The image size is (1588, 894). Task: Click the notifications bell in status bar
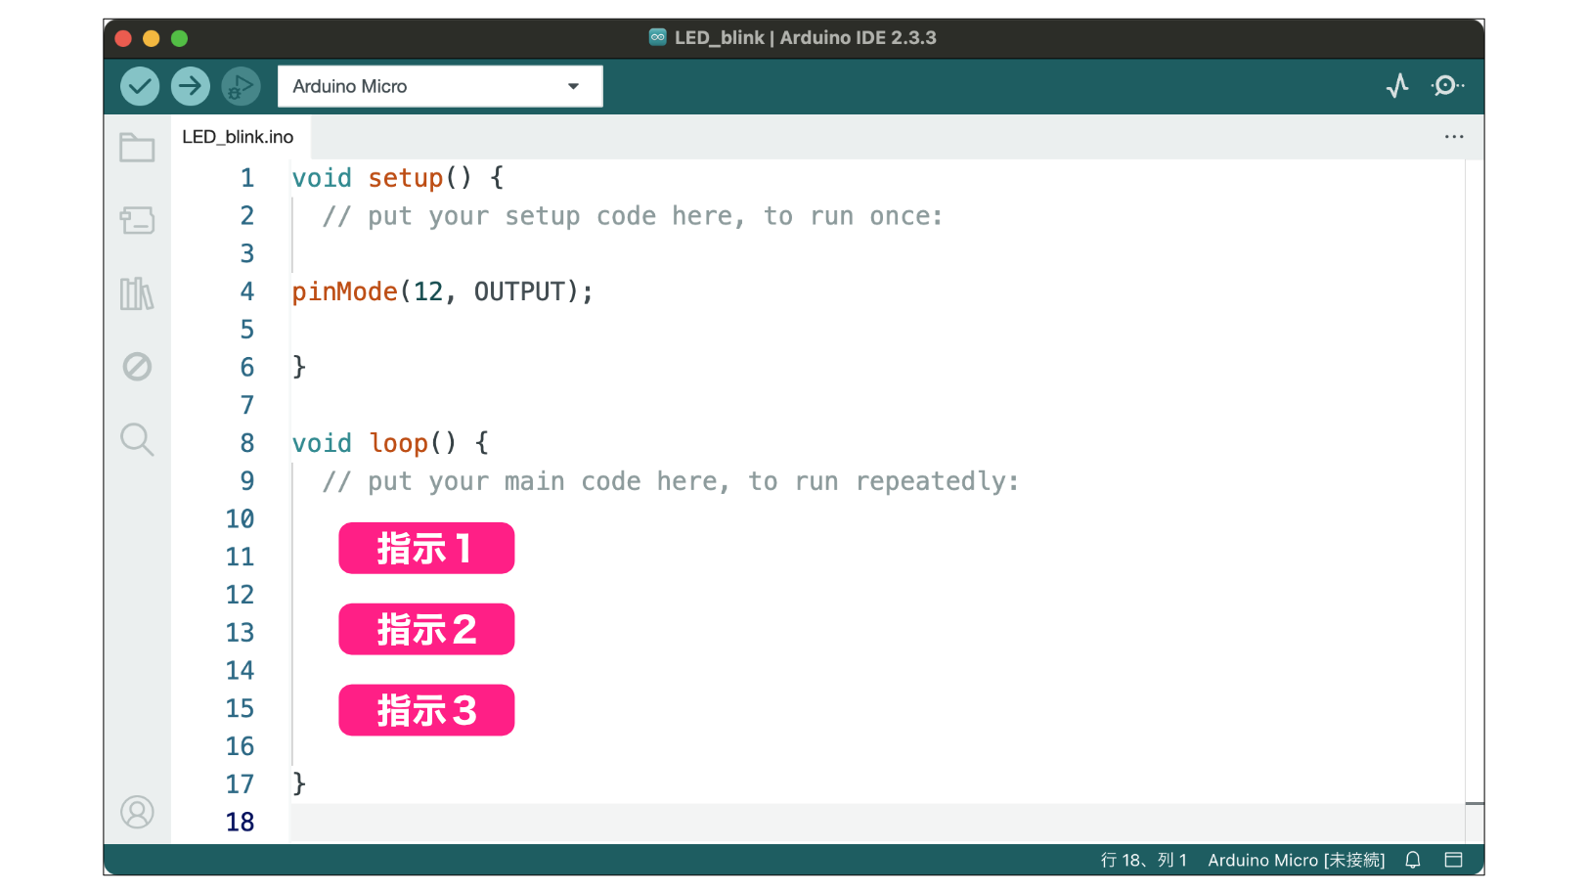(x=1413, y=860)
